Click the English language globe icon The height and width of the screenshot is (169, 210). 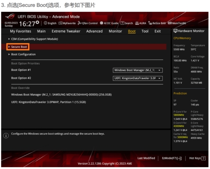[x=45, y=23]
